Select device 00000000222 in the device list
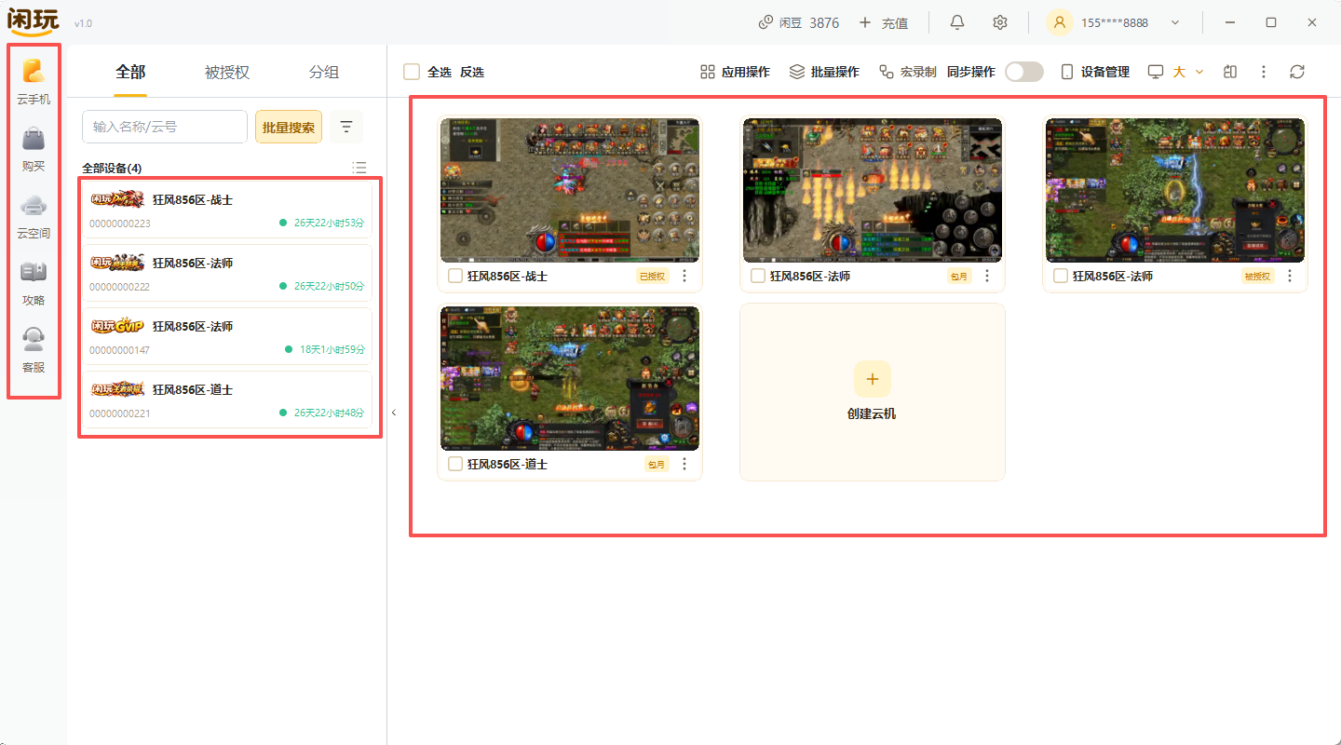This screenshot has width=1341, height=745. (229, 273)
